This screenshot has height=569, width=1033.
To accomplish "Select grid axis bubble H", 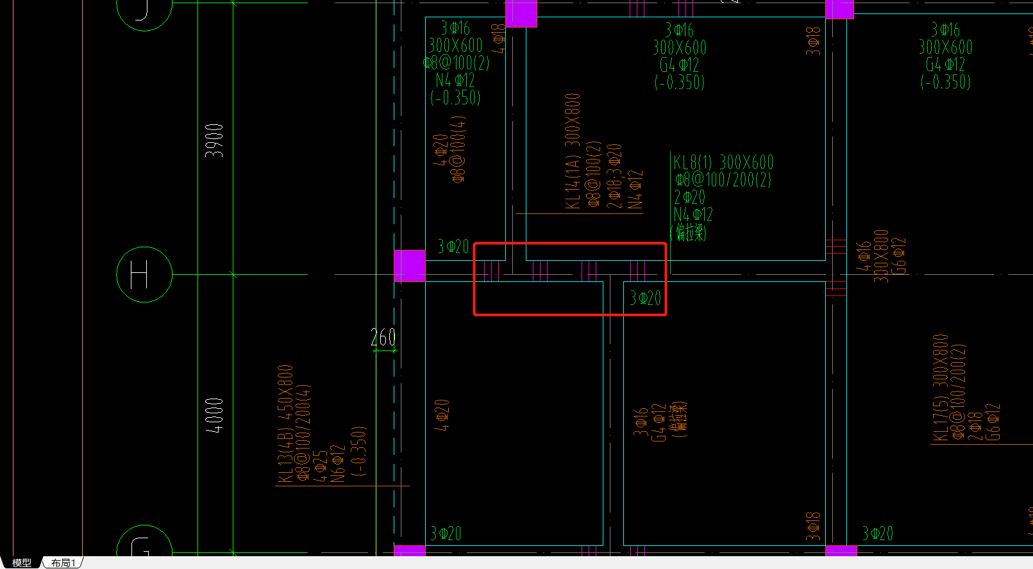I will click(x=144, y=274).
